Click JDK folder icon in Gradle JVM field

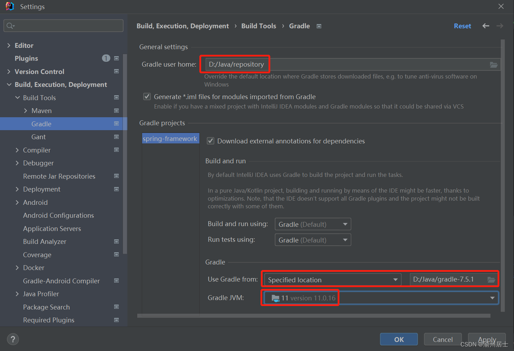(x=276, y=298)
